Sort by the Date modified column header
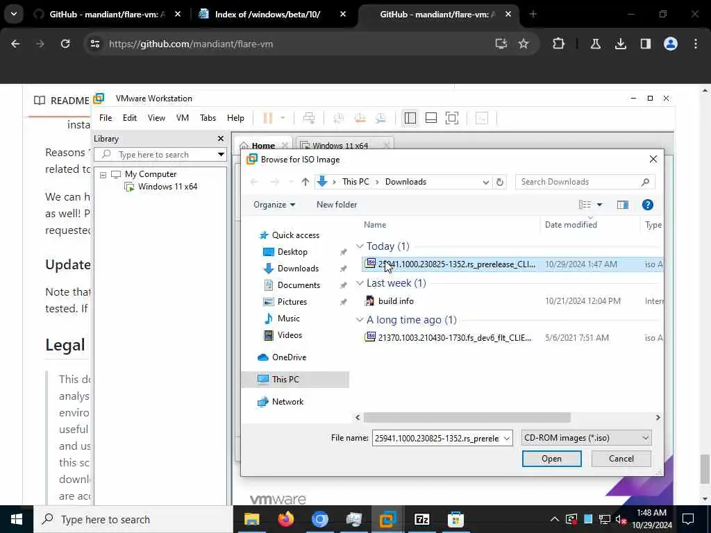 coord(571,225)
